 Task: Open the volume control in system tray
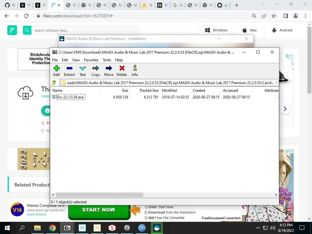(273, 228)
